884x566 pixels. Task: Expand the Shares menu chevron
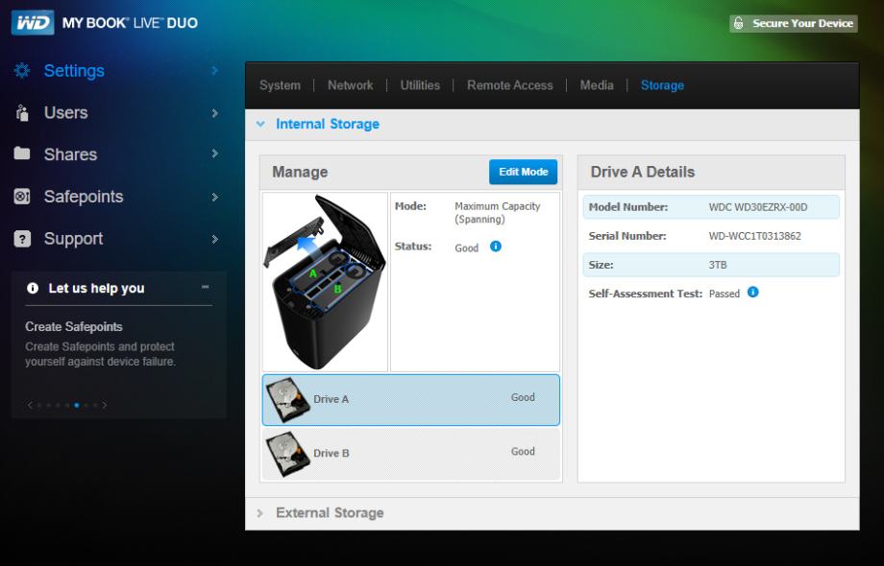pyautogui.click(x=215, y=153)
